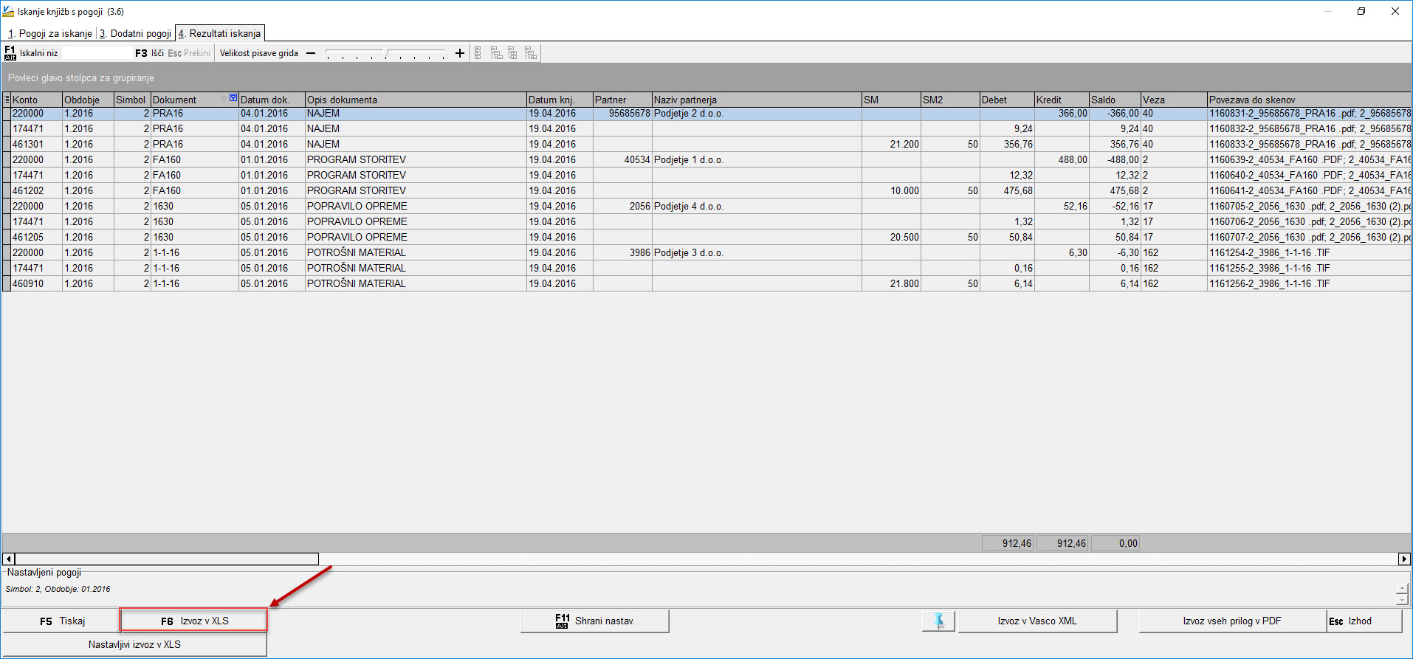
Task: Click the Iskalni niz input field
Action: [97, 53]
